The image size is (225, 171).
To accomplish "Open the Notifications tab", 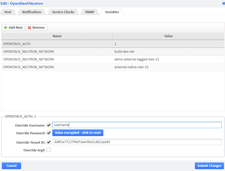I will (31, 12).
